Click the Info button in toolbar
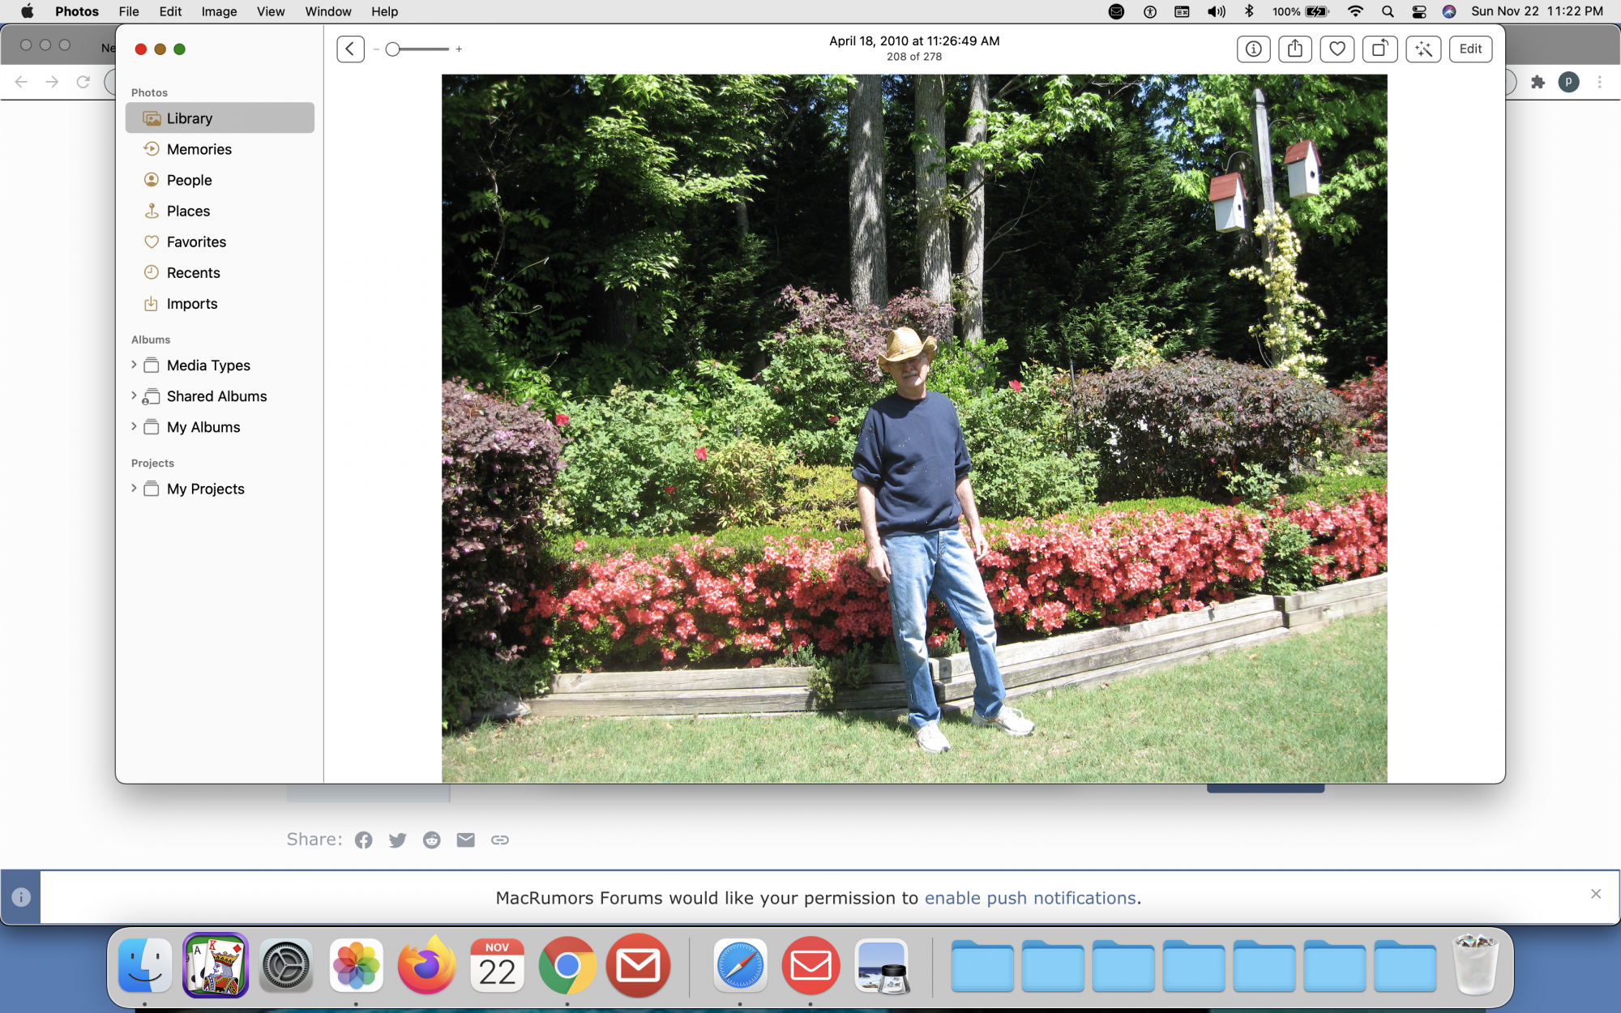 [1253, 49]
